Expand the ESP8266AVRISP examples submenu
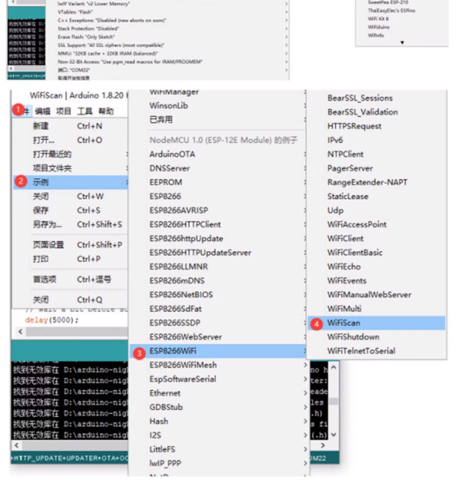Image resolution: width=457 pixels, height=484 pixels. [x=218, y=210]
